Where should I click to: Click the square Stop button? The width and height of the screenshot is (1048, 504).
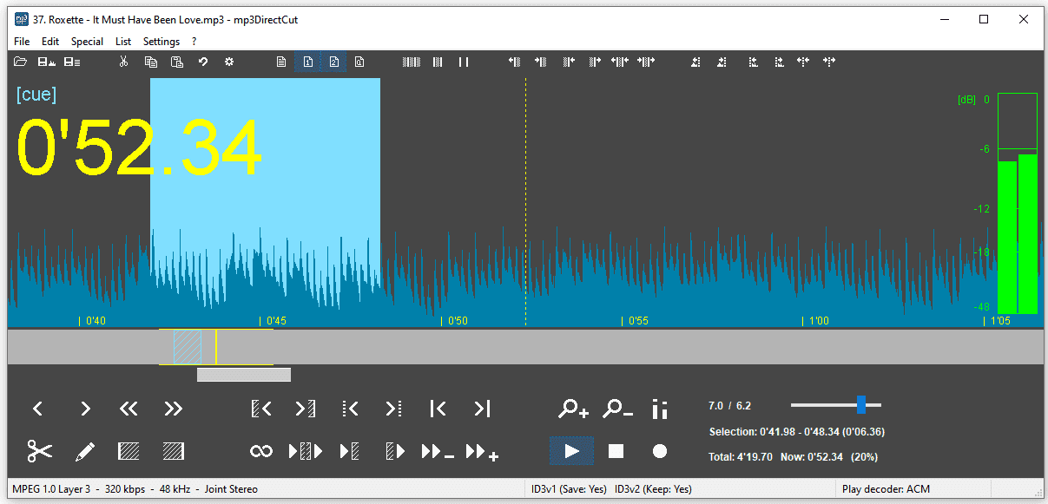coord(616,451)
